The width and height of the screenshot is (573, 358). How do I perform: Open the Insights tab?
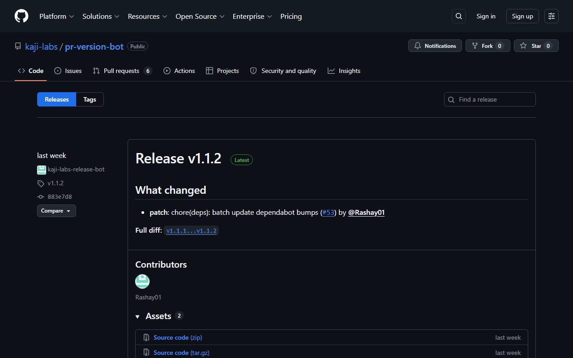coord(344,71)
